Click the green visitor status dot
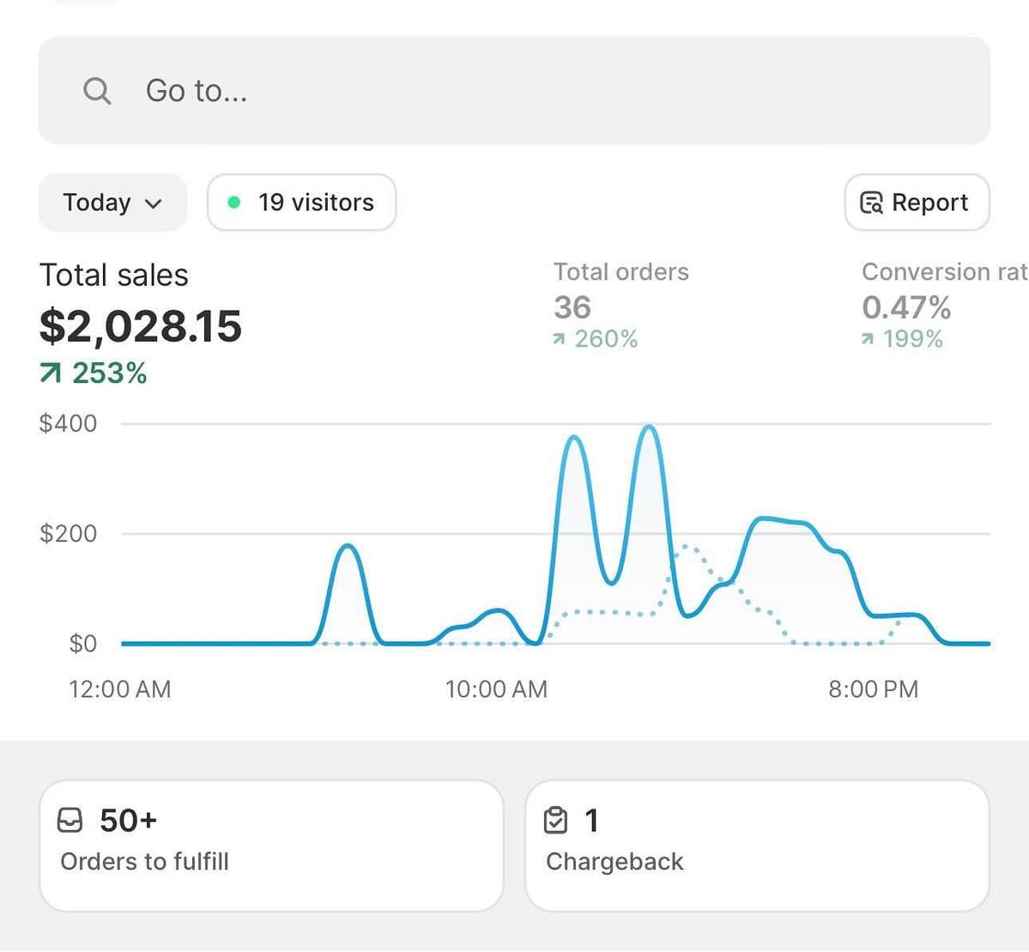 tap(234, 203)
